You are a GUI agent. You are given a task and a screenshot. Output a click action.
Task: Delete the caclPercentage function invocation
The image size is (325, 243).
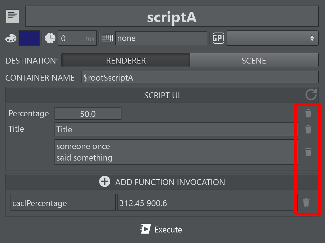pos(306,202)
